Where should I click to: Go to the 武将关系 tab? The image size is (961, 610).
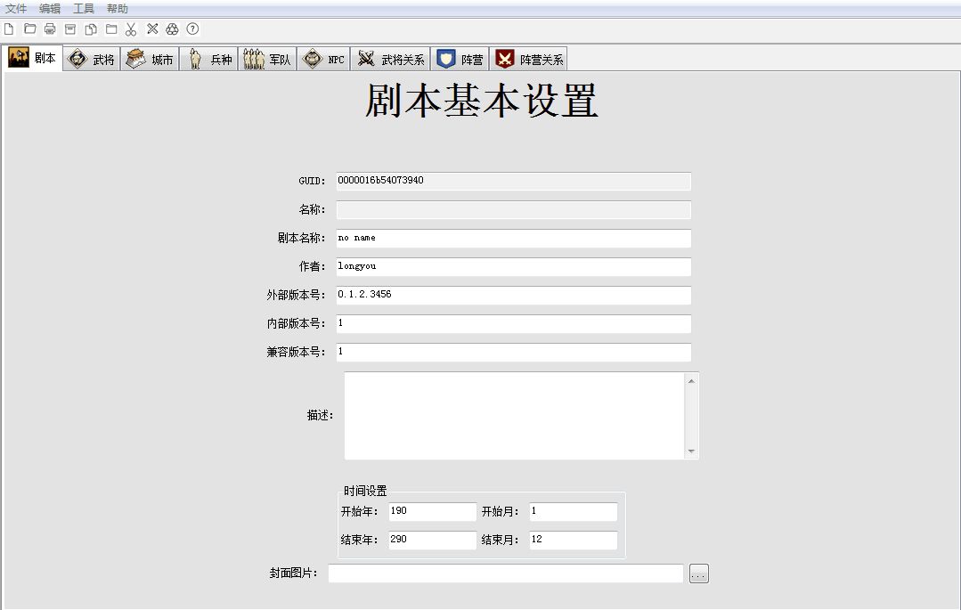coord(390,59)
